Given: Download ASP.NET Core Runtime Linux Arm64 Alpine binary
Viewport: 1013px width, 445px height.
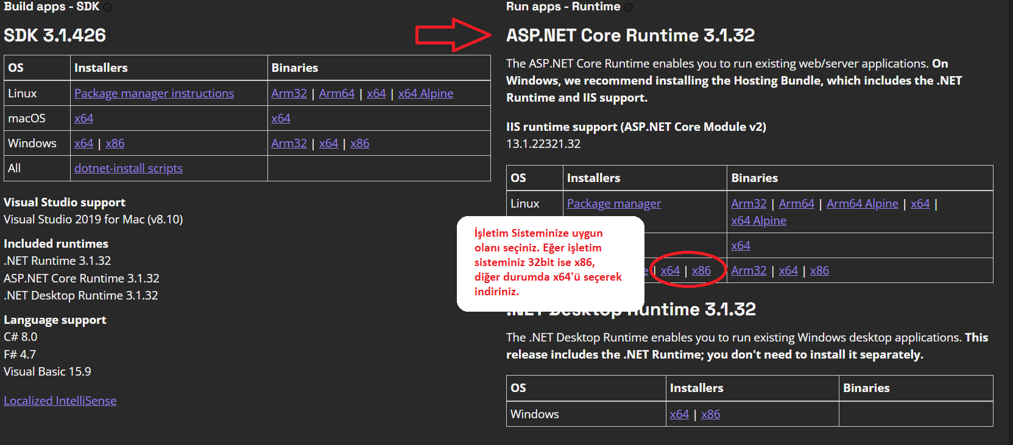Looking at the screenshot, I should coord(862,203).
